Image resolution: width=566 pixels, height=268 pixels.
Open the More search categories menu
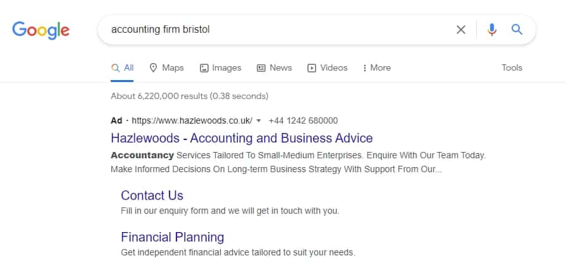[376, 68]
